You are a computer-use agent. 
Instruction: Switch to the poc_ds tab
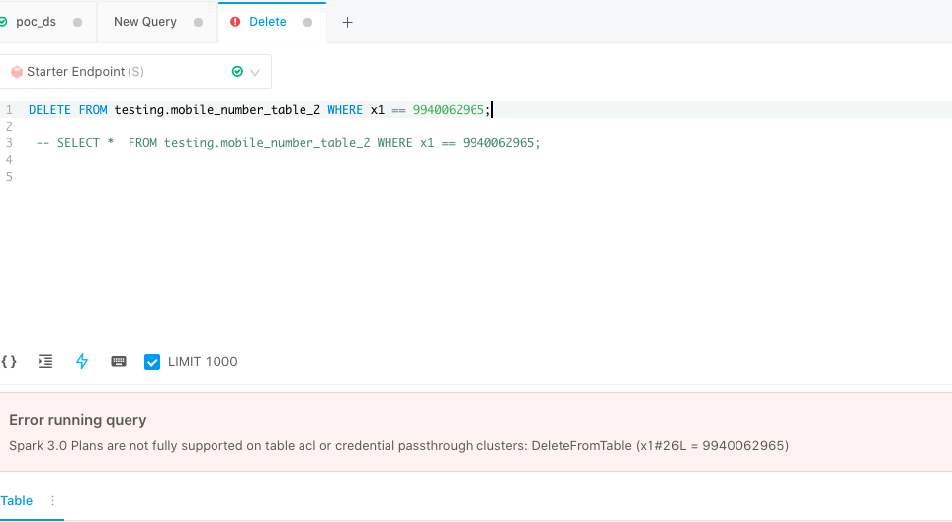pyautogui.click(x=37, y=22)
